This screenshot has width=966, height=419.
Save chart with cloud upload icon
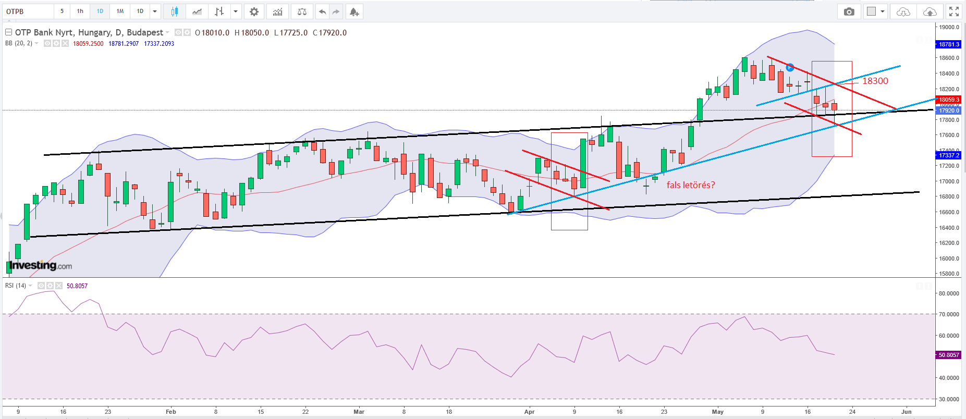930,11
